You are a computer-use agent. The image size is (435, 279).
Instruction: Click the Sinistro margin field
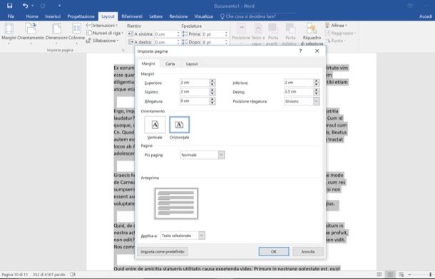pyautogui.click(x=195, y=91)
